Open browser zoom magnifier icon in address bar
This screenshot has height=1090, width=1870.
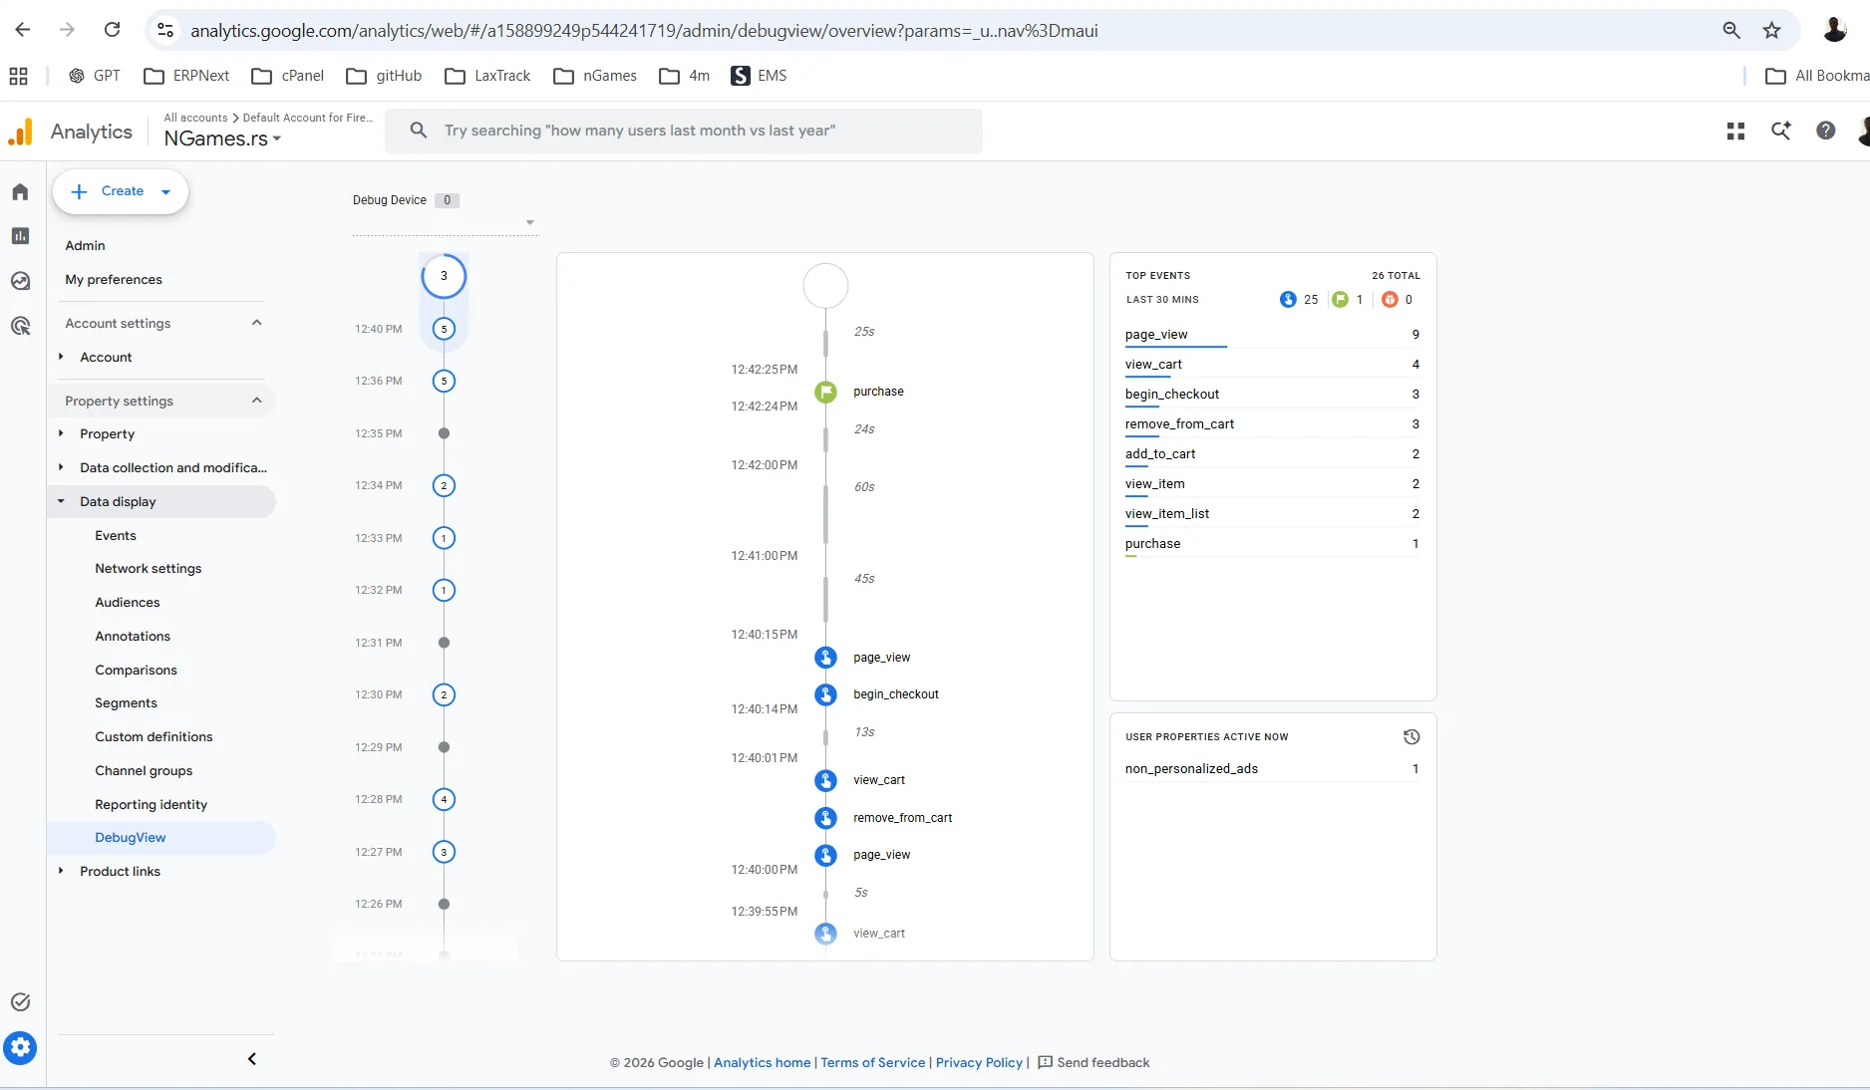pyautogui.click(x=1731, y=30)
